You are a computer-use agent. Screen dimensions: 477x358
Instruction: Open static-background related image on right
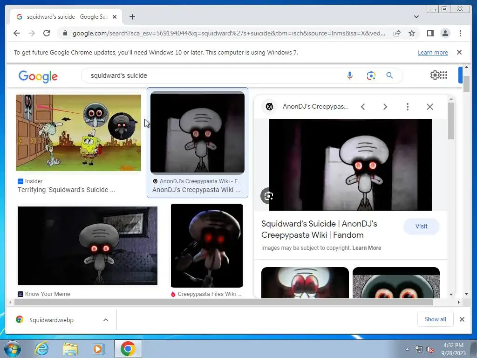(396, 282)
